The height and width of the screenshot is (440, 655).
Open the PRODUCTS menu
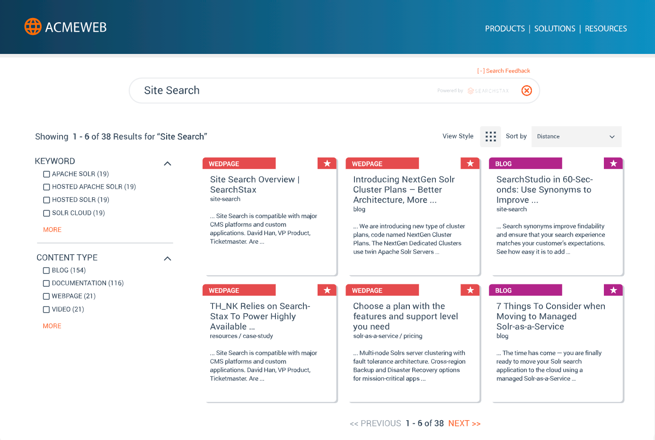505,28
